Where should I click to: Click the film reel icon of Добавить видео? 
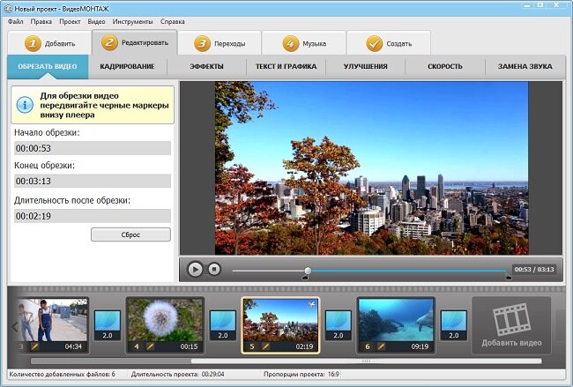tap(511, 319)
